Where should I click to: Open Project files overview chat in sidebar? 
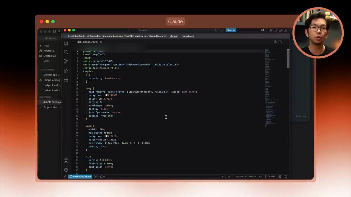click(52, 107)
